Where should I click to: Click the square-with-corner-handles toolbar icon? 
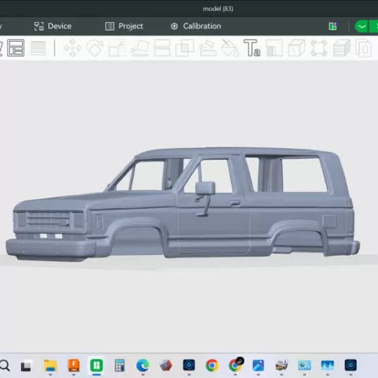point(319,48)
